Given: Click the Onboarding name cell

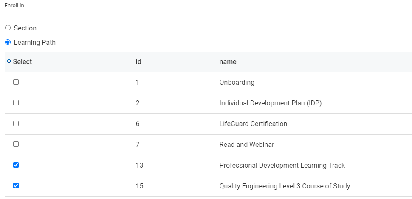Looking at the screenshot, I should point(237,83).
